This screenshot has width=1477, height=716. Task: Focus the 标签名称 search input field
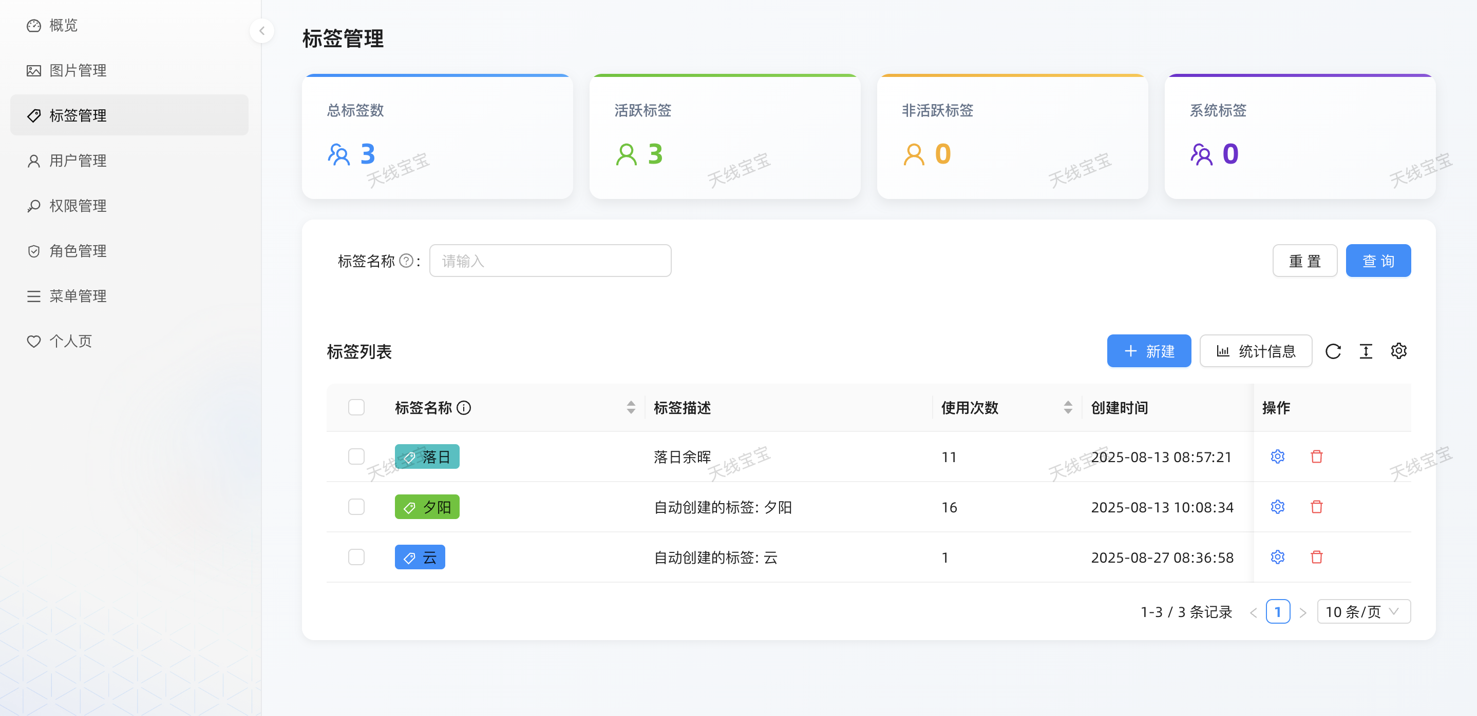[x=550, y=261]
